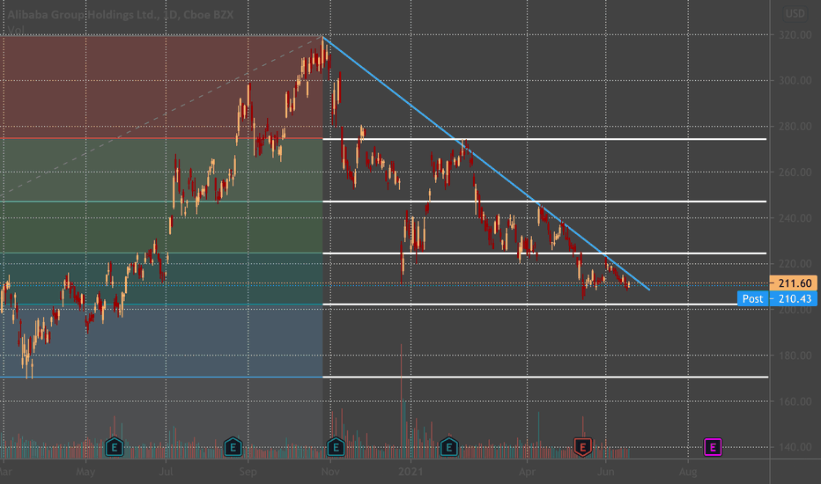Select the red Fibonacci retracement zone

161,87
